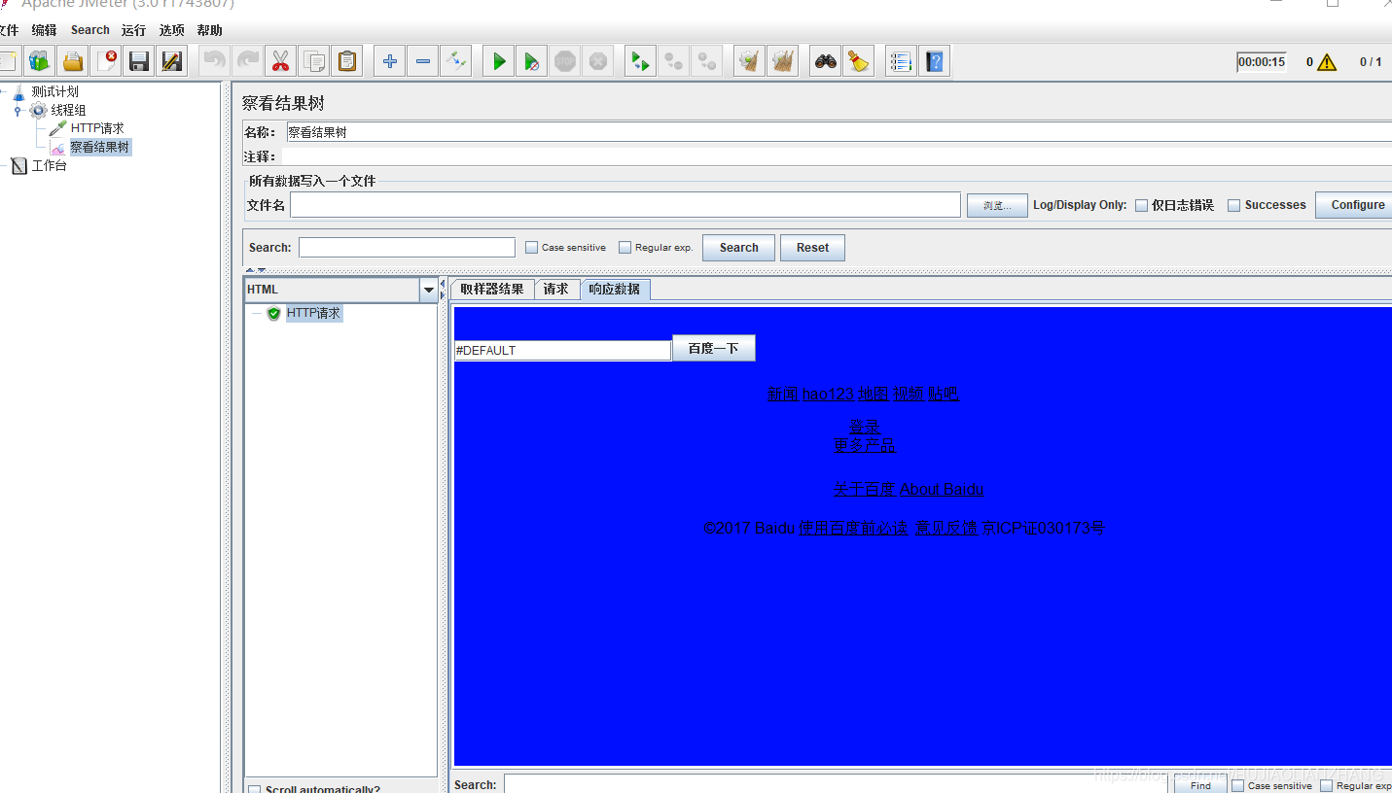Click the Copy toolbar icon
Image resolution: width=1392 pixels, height=793 pixels.
tap(314, 62)
